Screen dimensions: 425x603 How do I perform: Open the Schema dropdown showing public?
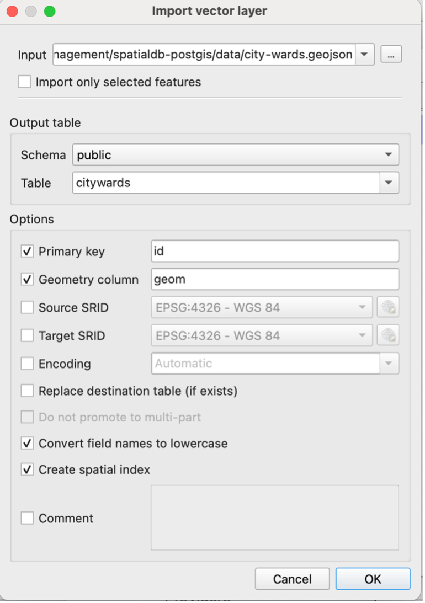pyautogui.click(x=235, y=154)
